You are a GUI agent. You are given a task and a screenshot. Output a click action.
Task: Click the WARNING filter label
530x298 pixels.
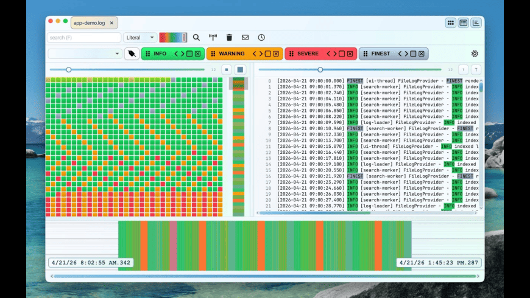(231, 54)
